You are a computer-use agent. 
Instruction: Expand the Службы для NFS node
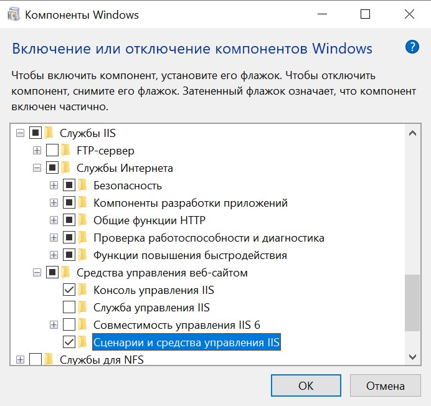(x=20, y=360)
